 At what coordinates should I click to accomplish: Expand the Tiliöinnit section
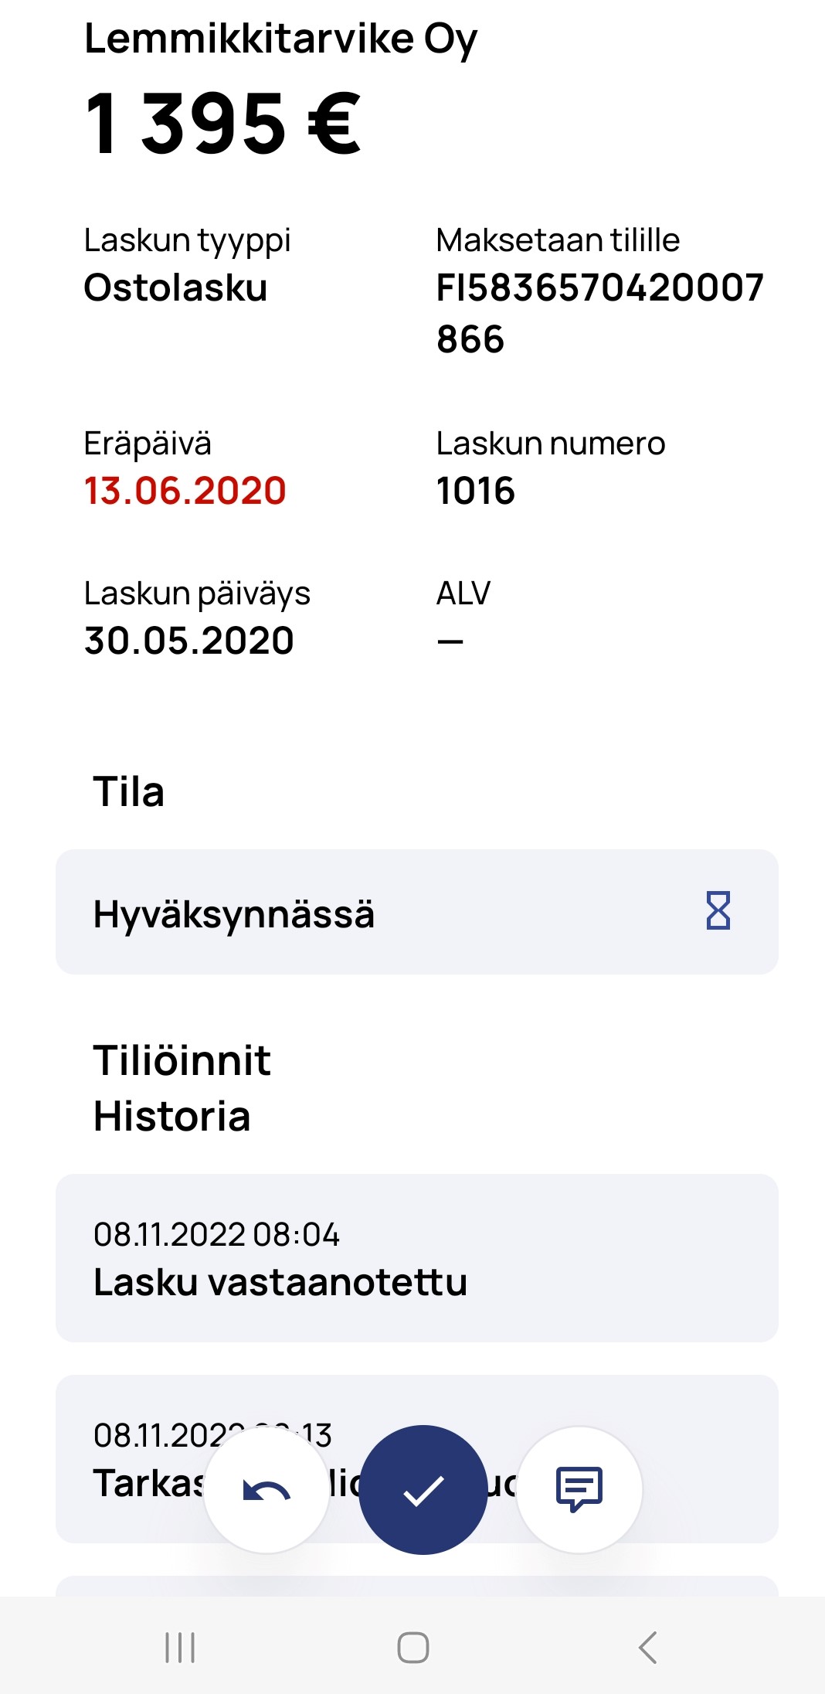[x=182, y=1060]
